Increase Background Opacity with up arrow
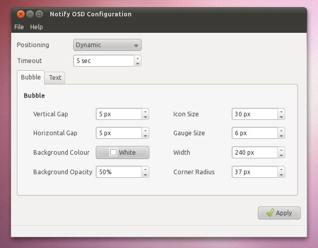This screenshot has width=318, height=248. 146,170
